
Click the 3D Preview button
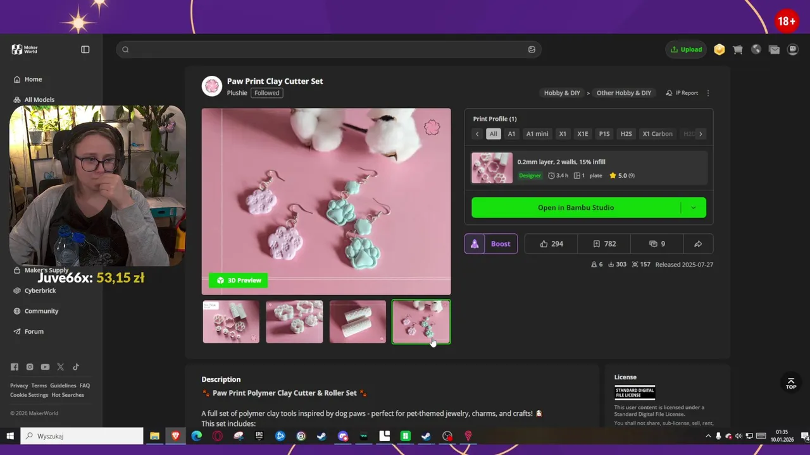[x=239, y=281]
